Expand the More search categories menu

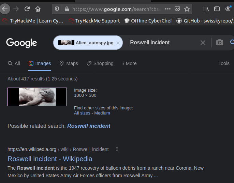[x=129, y=63]
